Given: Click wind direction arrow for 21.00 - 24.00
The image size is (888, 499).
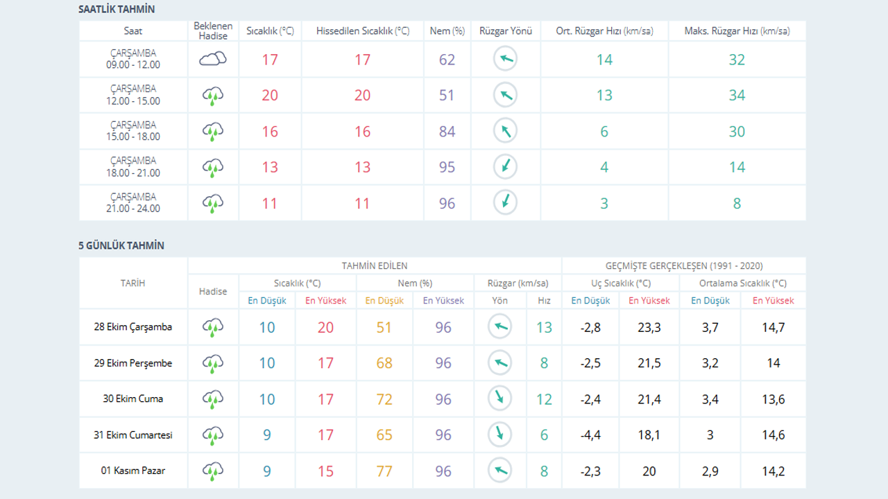Looking at the screenshot, I should click(506, 203).
